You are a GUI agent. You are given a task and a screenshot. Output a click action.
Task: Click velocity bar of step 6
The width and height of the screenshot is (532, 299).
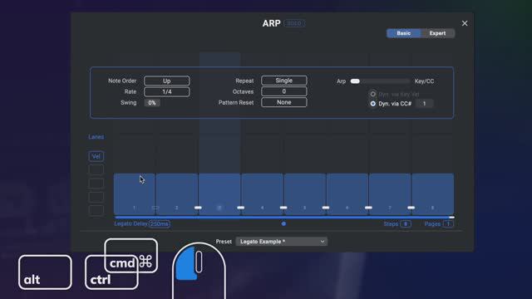(x=347, y=194)
